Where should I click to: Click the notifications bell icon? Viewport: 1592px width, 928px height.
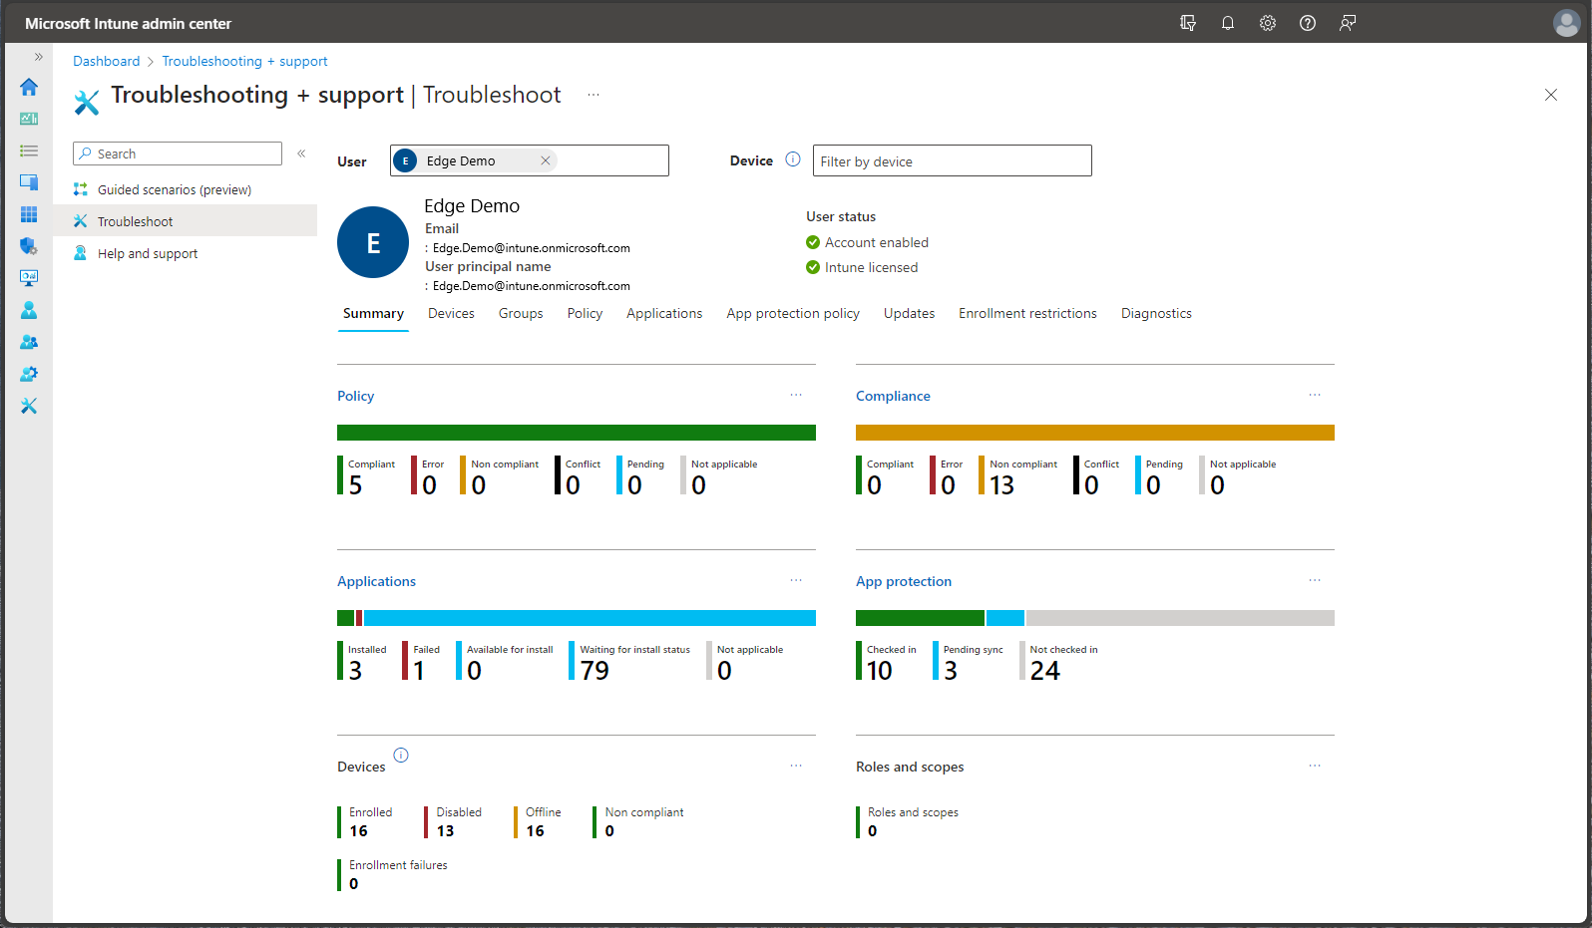point(1228,23)
